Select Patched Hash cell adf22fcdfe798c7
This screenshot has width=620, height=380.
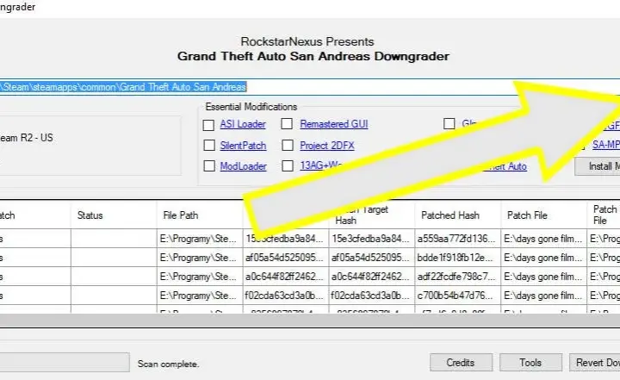(458, 277)
